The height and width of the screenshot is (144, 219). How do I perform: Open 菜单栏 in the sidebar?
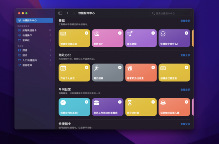tap(35, 40)
